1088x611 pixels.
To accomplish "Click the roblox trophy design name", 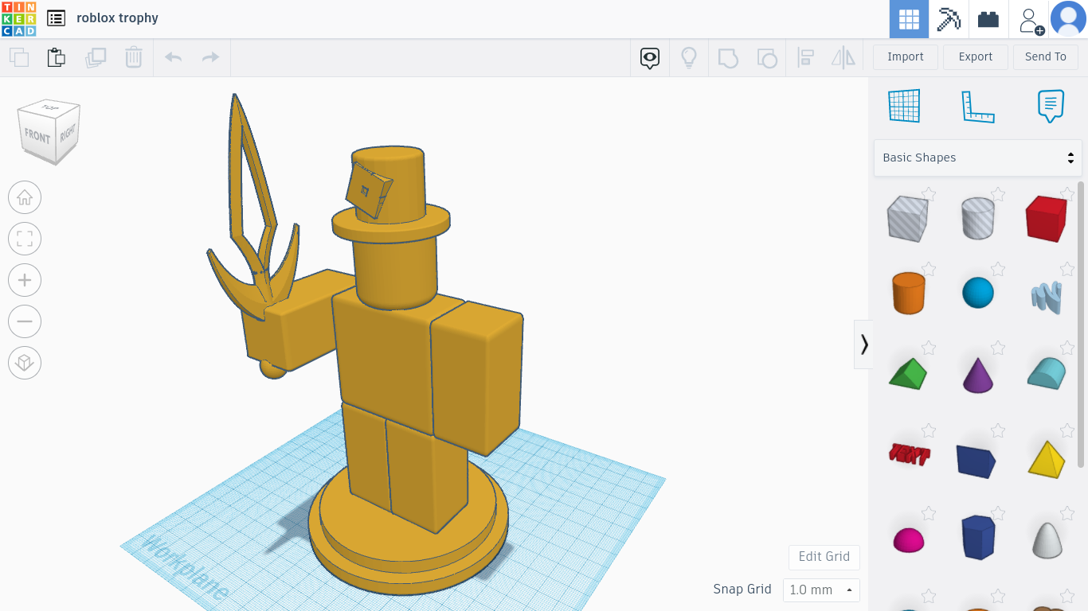I will (x=117, y=18).
